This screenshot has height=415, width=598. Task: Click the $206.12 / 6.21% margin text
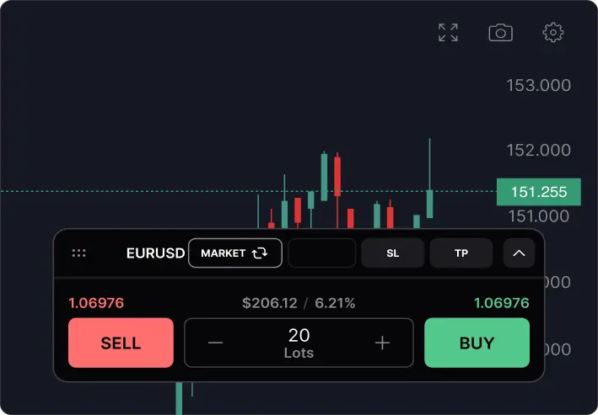point(299,303)
